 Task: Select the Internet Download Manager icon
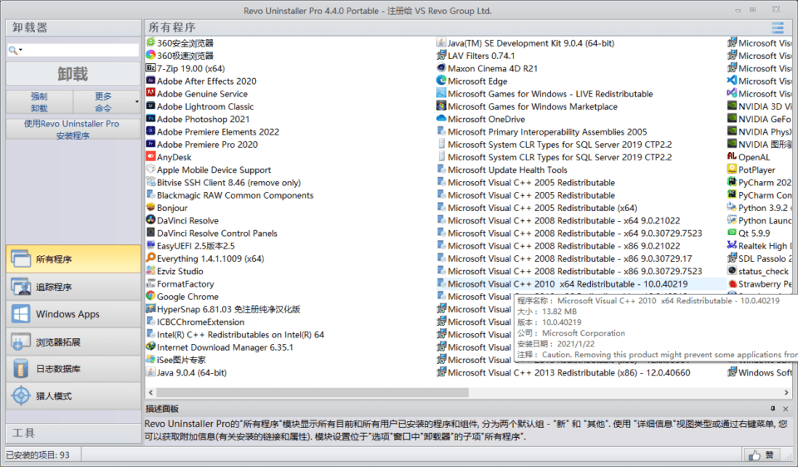[x=150, y=347]
